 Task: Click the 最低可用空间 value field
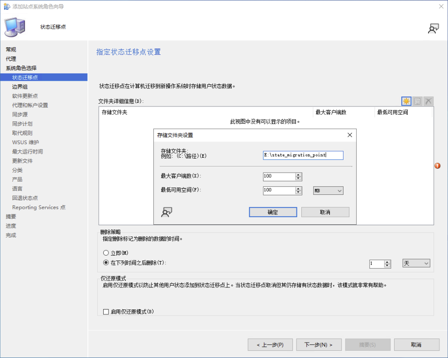(x=279, y=190)
